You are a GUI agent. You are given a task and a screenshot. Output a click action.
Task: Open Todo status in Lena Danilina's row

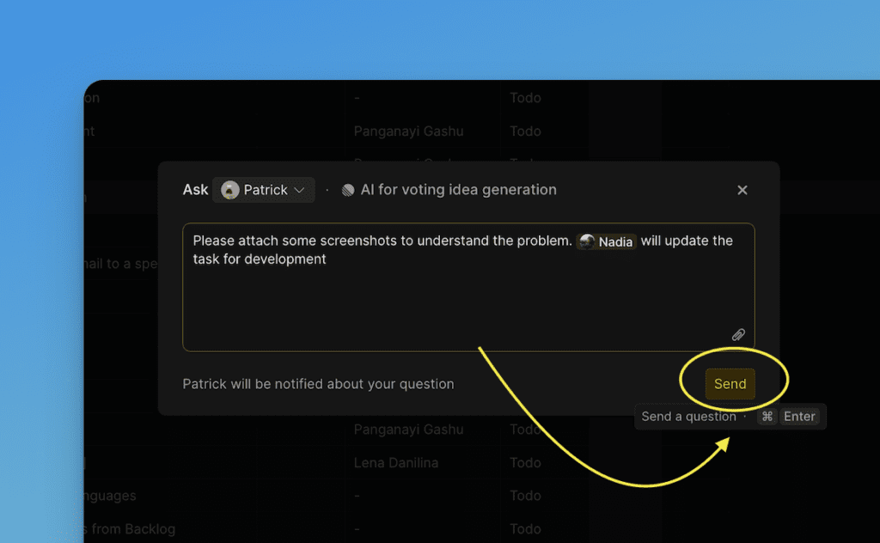(x=525, y=463)
